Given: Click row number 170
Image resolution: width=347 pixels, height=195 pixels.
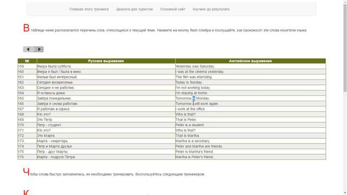Looking at the screenshot, I should (27, 125).
